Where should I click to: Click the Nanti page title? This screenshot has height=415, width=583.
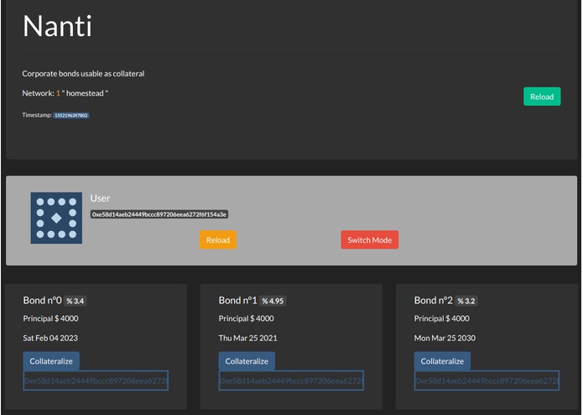57,26
